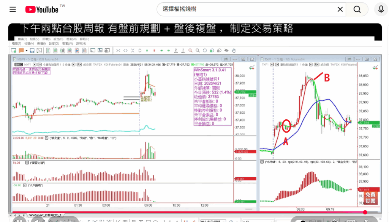The width and height of the screenshot is (389, 222).
Task: Open the 5 分鐘 timeframe dropdown
Action: pos(73,65)
